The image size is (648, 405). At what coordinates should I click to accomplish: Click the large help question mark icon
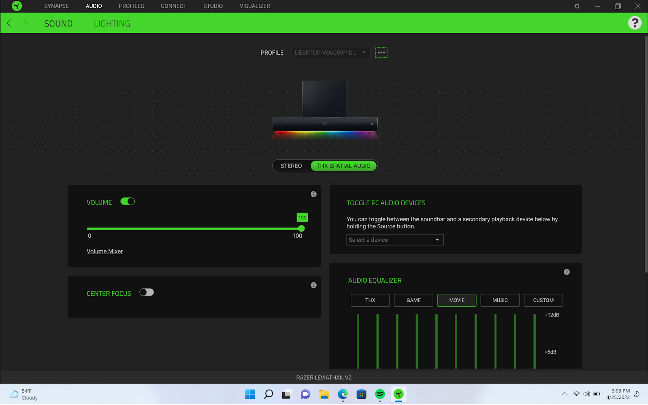(635, 23)
